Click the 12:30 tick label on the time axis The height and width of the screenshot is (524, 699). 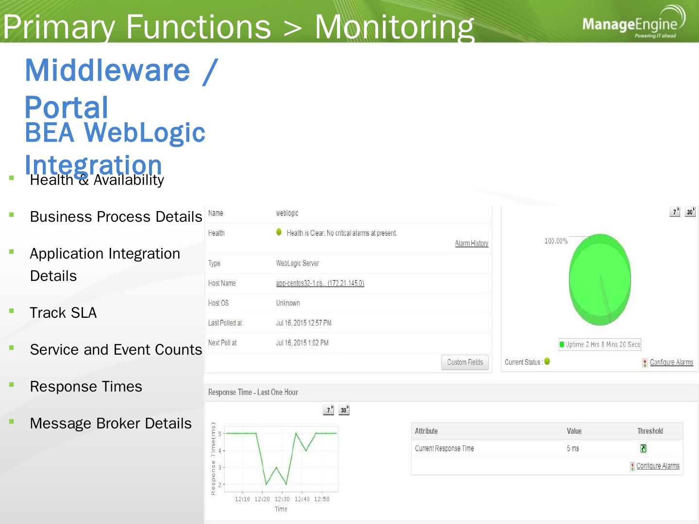282,499
